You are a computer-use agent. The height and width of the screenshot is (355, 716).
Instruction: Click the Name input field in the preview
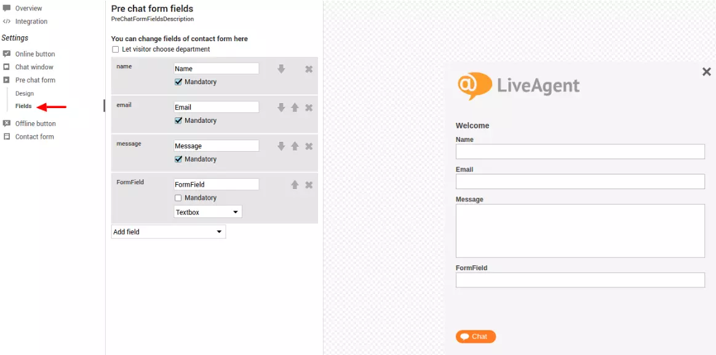click(580, 151)
